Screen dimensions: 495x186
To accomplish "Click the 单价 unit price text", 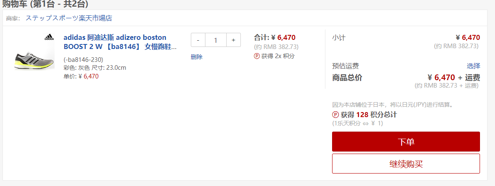I will (x=81, y=76).
